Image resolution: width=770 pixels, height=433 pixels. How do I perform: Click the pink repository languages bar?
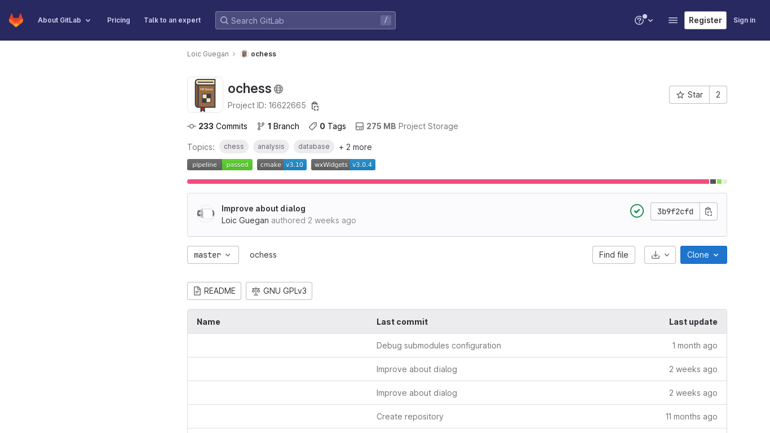(x=448, y=182)
